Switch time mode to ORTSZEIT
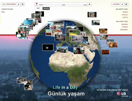132x101 pixels. (x=46, y=9)
